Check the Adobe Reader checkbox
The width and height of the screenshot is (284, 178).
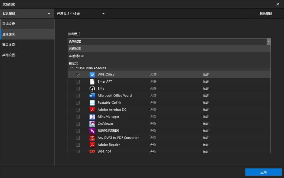click(78, 145)
